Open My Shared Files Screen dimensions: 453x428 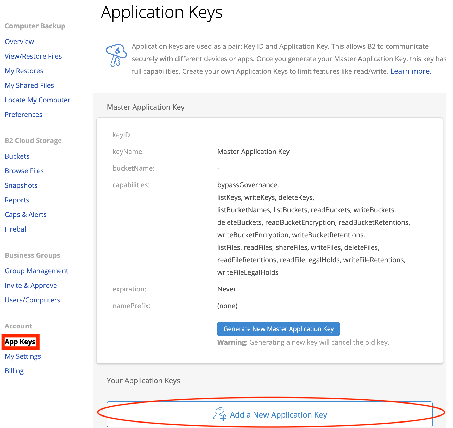pos(29,85)
